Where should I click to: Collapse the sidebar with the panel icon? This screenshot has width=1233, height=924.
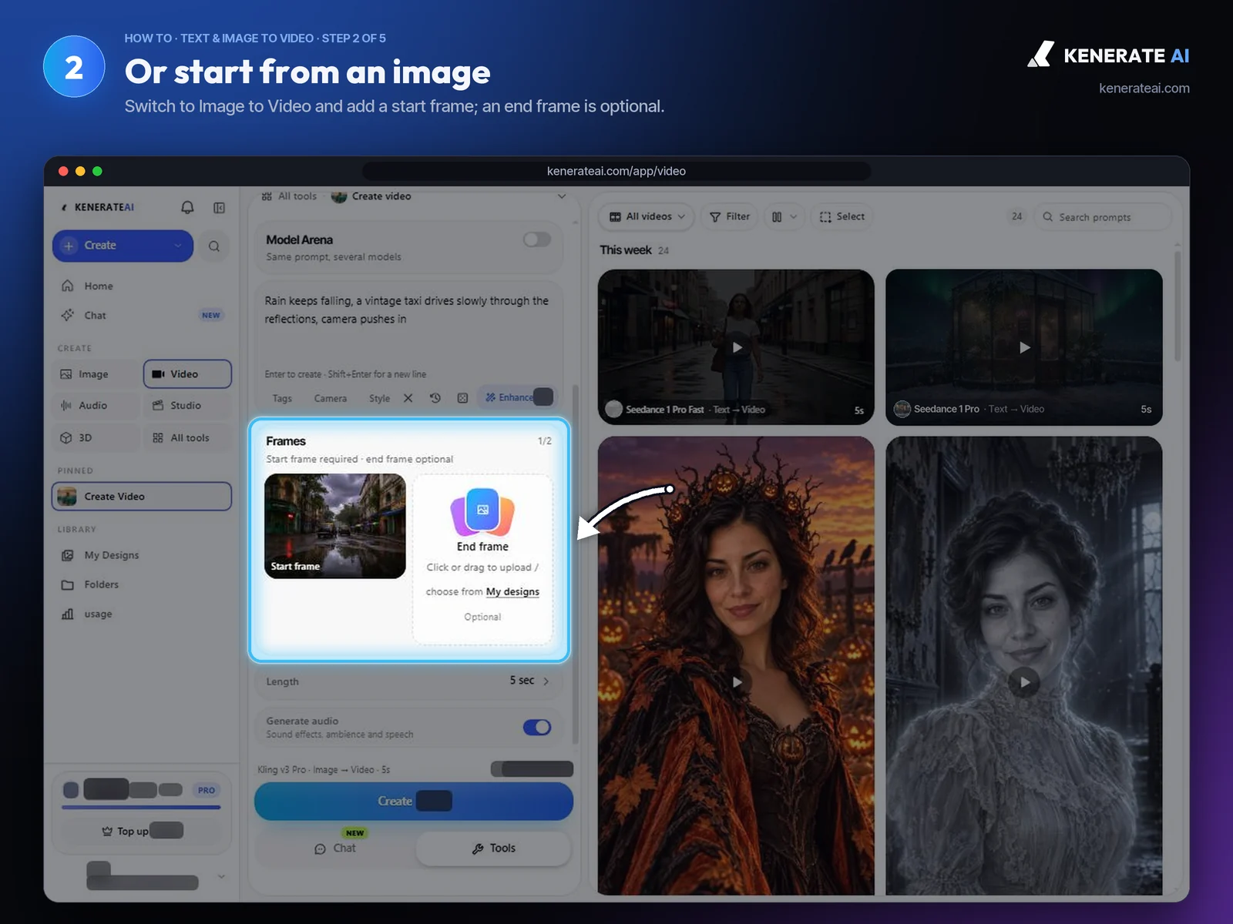coord(220,207)
